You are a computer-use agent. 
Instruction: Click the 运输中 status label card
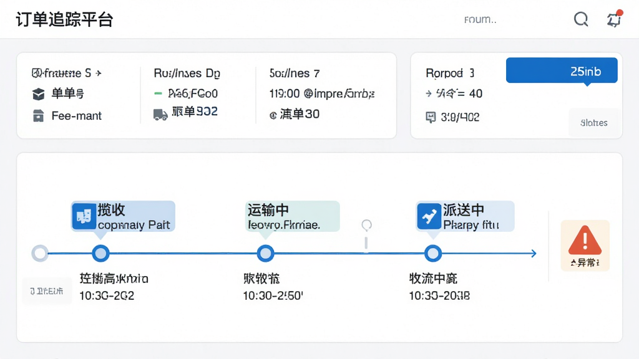(292, 216)
